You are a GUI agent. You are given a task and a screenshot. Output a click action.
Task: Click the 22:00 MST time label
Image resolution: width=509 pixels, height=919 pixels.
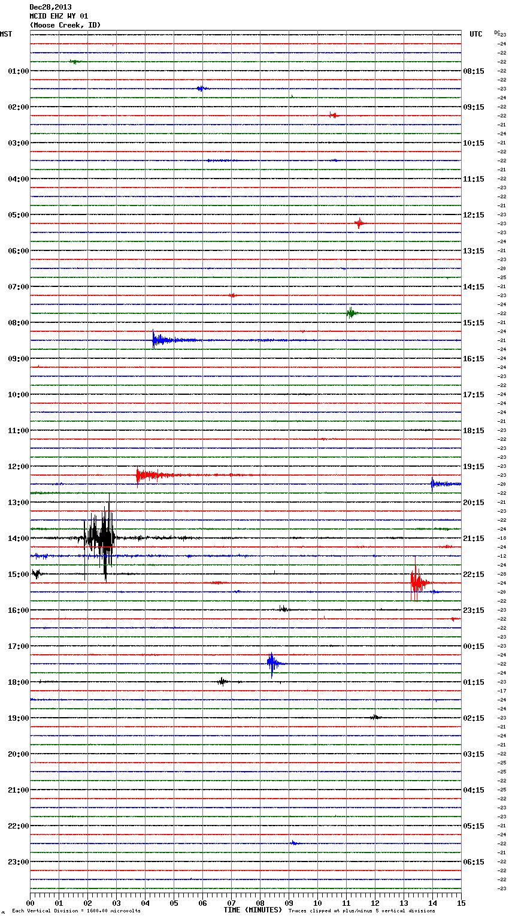tap(19, 826)
